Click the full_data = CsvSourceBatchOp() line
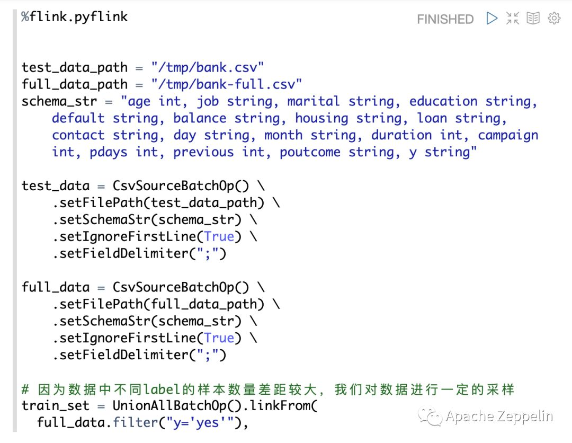 click(143, 288)
